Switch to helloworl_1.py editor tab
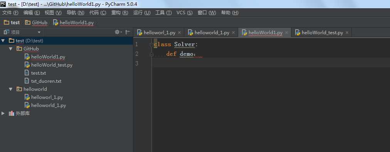 click(159, 33)
